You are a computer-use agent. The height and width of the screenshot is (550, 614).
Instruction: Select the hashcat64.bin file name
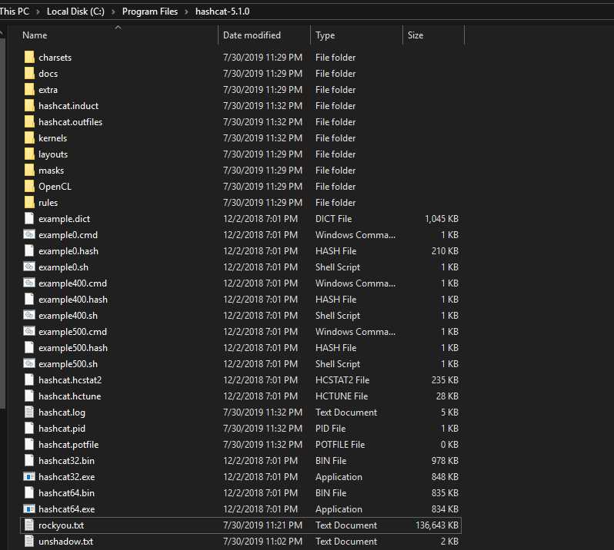(x=67, y=493)
